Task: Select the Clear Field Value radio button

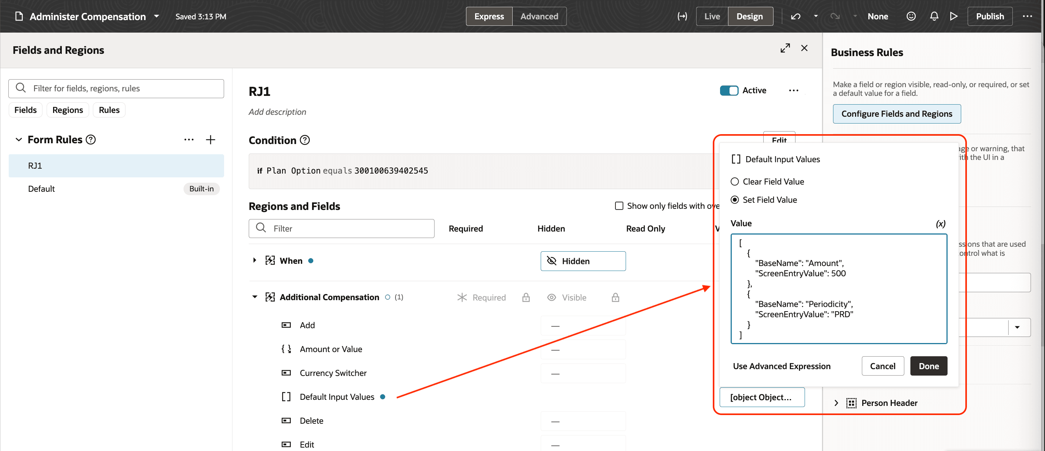Action: 735,181
